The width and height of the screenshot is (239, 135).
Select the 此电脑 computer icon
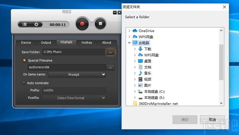(135, 43)
